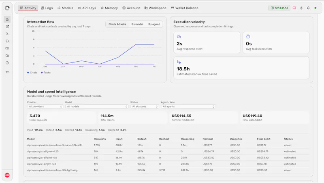The width and height of the screenshot is (324, 183).
Task: Click the 204.8k reasoning cell
Action: tap(185, 164)
